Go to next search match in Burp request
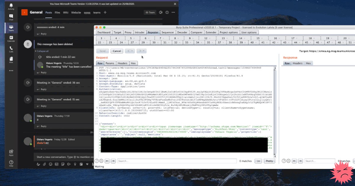The height and width of the screenshot is (186, 355). point(114,161)
